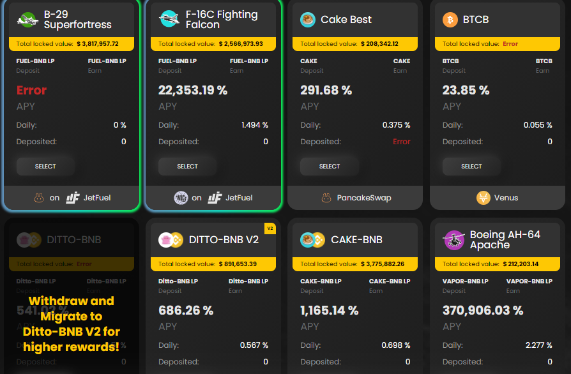Viewport: 571px width, 374px height.
Task: Click the BTCB bitcoin icon
Action: click(x=450, y=20)
